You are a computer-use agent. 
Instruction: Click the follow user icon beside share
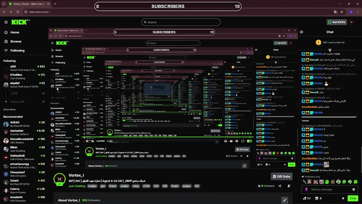[x=289, y=186]
